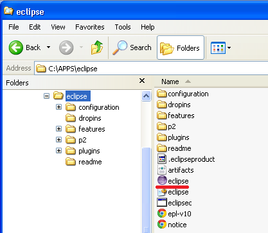Viewport: 268px width, 233px height.
Task: Select configuration folder icon in file list
Action: [162, 94]
